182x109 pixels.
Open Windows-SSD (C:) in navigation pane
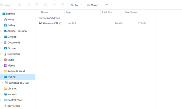coord(19,83)
